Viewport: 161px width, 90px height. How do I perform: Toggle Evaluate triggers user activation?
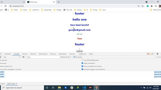82,69
